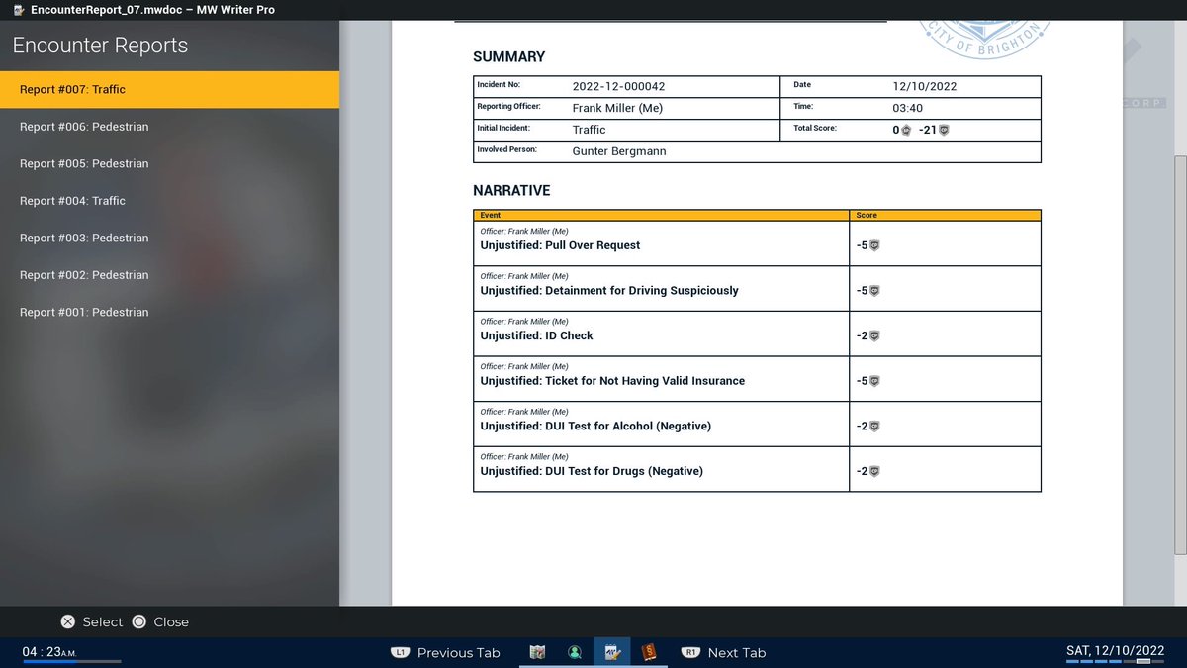The width and height of the screenshot is (1187, 668).
Task: Click involved person Gunter Bergmann
Action: (x=620, y=151)
